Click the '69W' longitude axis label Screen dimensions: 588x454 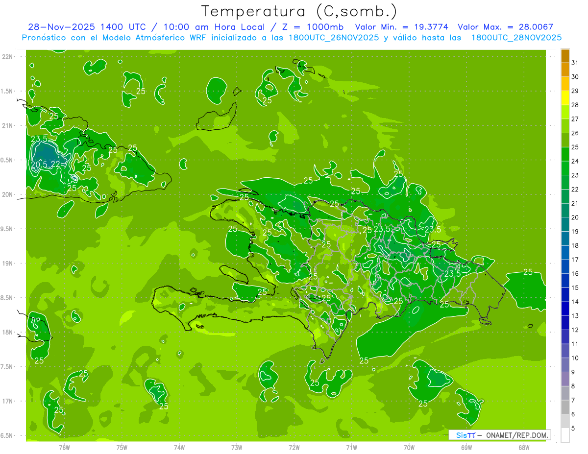[466, 447]
